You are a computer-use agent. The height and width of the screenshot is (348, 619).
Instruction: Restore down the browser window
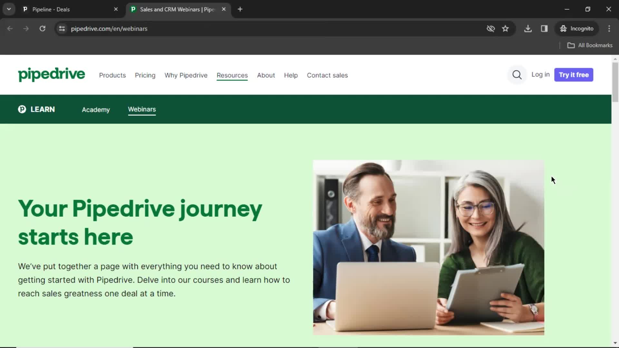[x=588, y=9]
